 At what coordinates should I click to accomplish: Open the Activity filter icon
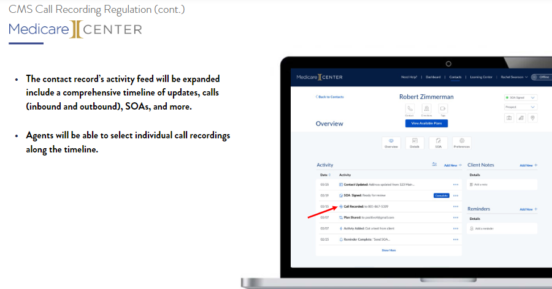click(434, 165)
